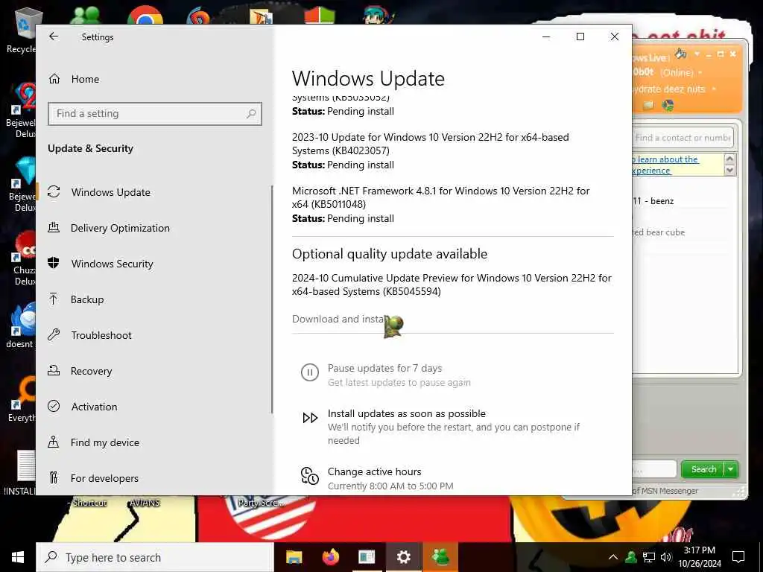Click the fast-forward install updates icon
The height and width of the screenshot is (572, 763).
coord(310,418)
